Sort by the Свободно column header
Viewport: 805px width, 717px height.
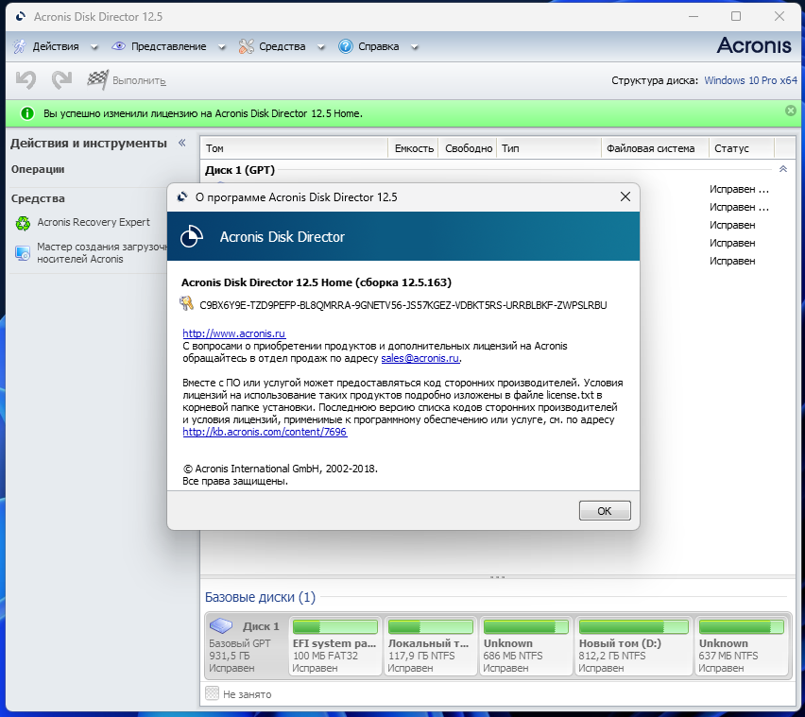tap(469, 148)
